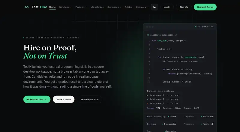Click the 'return [lookup[difference], index]' line
The height and width of the screenshot is (132, 240).
pyautogui.click(x=190, y=74)
